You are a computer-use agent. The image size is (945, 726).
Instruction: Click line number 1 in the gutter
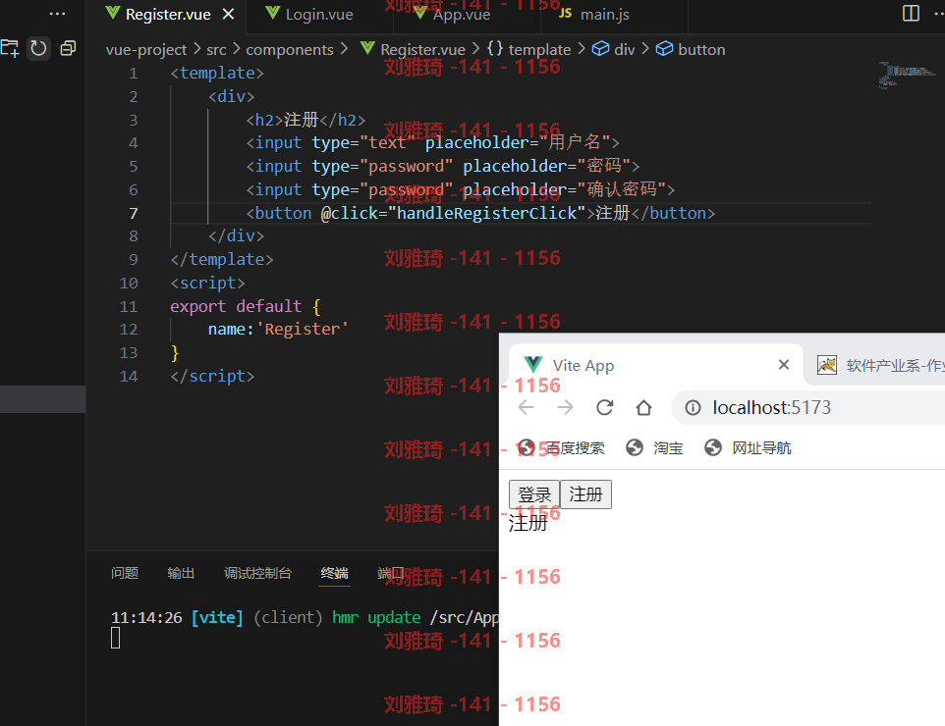pyautogui.click(x=134, y=74)
